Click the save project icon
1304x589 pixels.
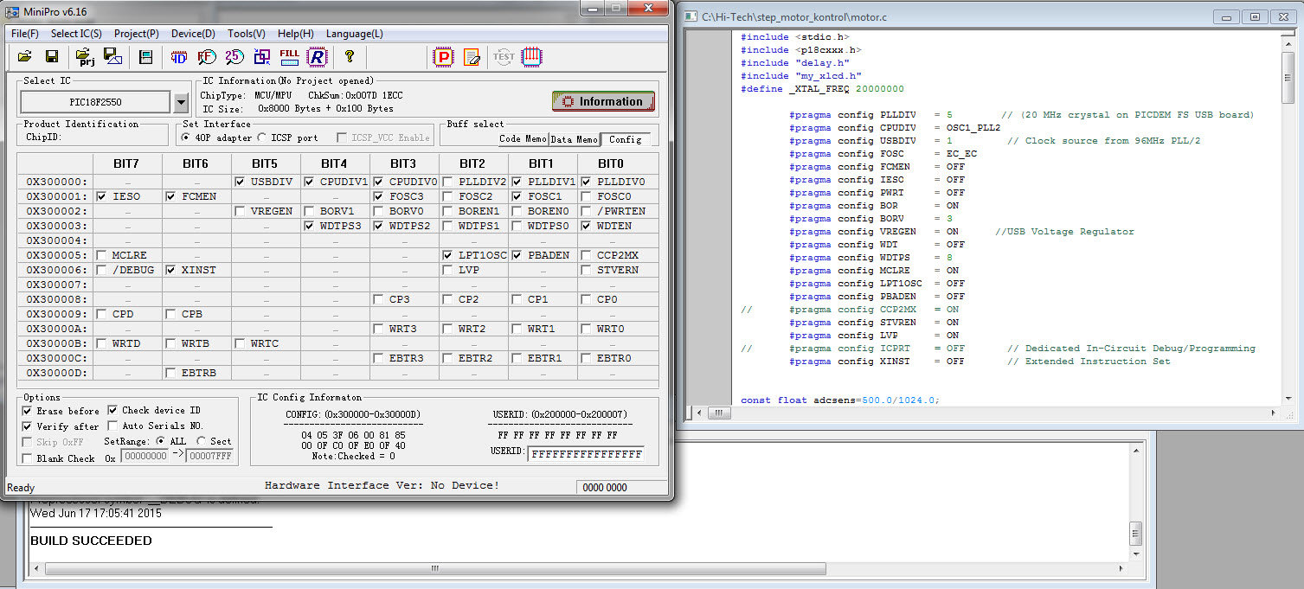tap(112, 57)
